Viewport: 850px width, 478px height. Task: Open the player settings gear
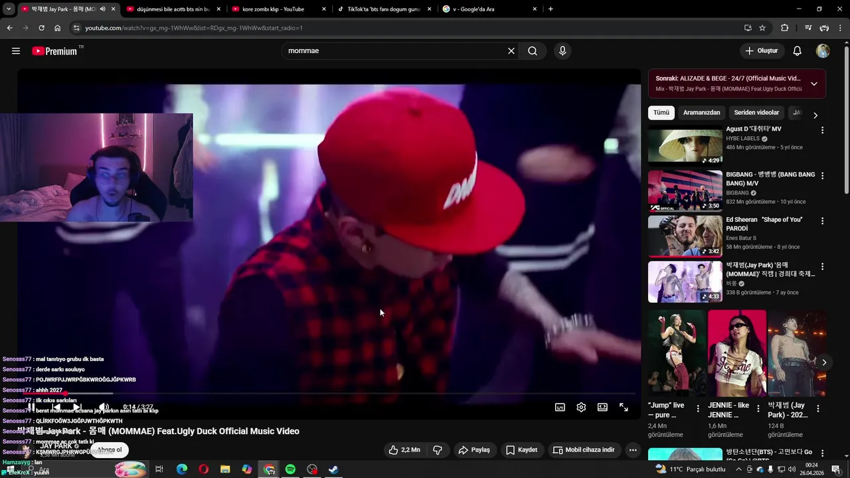[x=581, y=408]
